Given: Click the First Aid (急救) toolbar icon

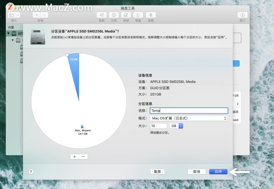Looking at the screenshot, I should (x=102, y=15).
